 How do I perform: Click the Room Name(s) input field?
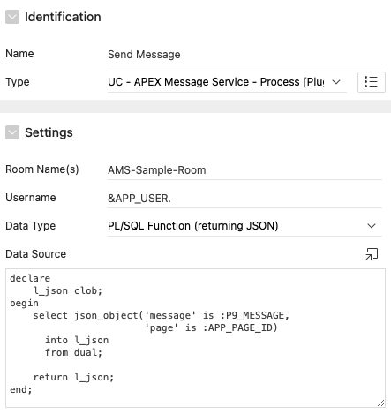[x=244, y=170]
